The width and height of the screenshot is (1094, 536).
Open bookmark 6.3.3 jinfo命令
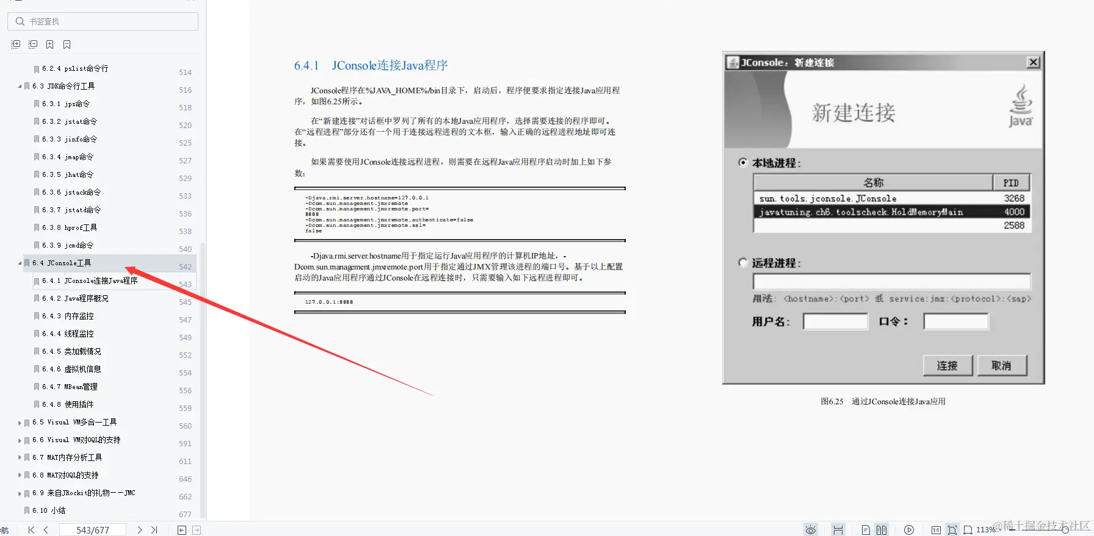point(70,139)
